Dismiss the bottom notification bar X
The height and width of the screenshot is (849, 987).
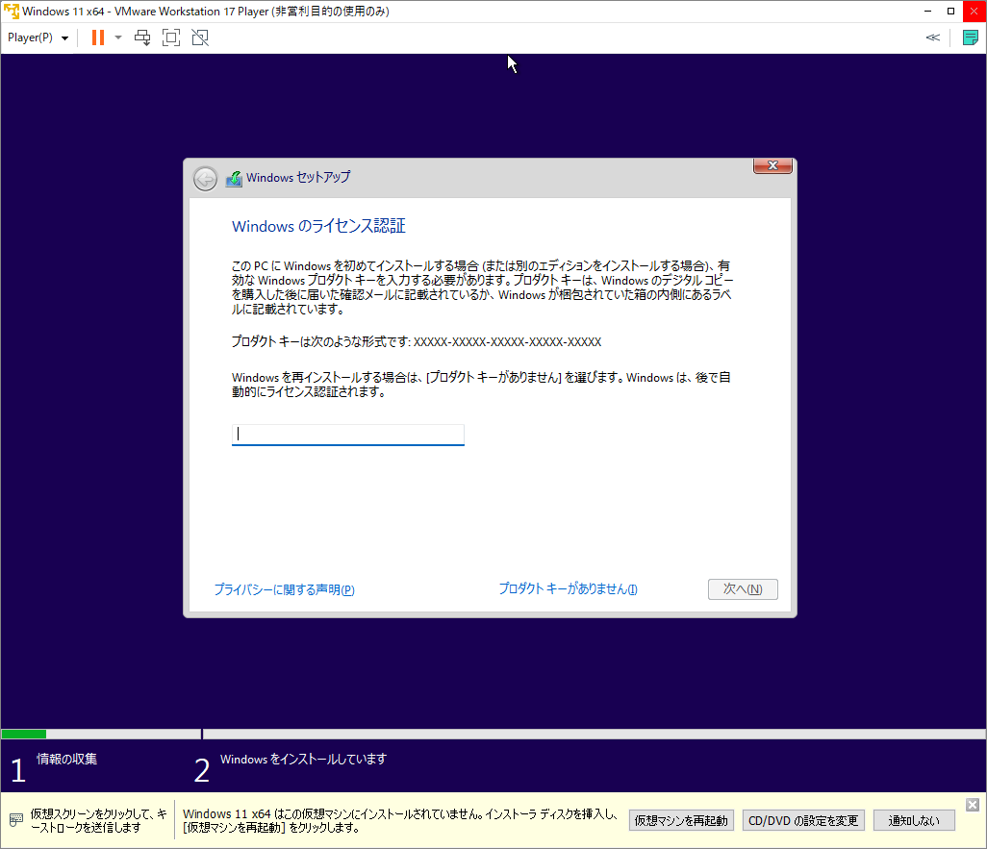[973, 805]
